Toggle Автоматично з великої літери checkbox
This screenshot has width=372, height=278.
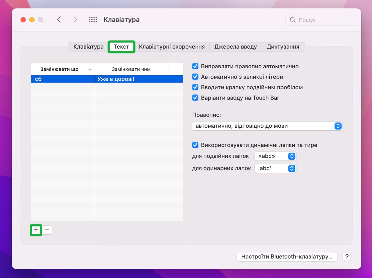pos(195,77)
